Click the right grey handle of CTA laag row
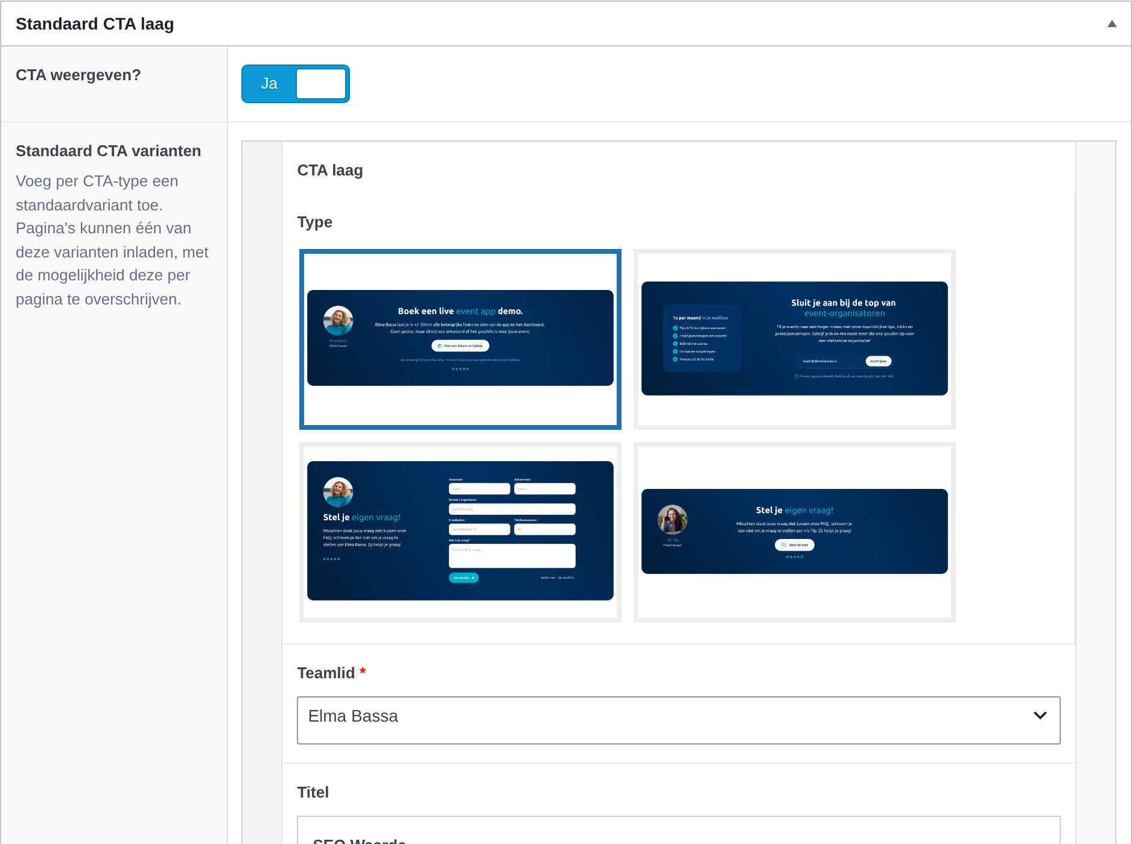Viewport: 1132px width, 844px height. tap(1095, 493)
